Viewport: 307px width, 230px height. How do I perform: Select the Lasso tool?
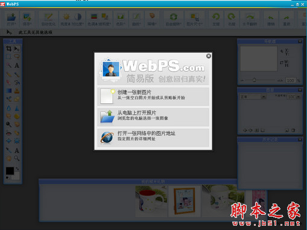[17, 57]
